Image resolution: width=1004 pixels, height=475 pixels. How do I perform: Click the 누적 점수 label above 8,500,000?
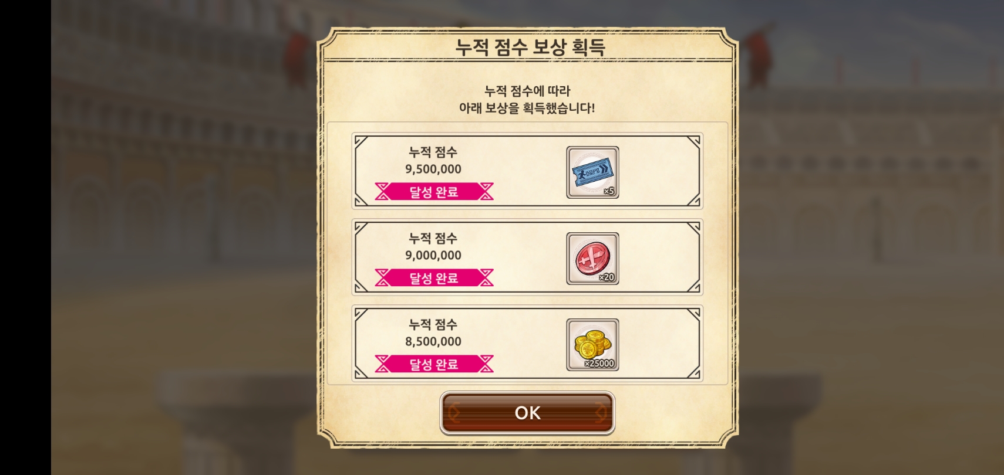pyautogui.click(x=433, y=325)
